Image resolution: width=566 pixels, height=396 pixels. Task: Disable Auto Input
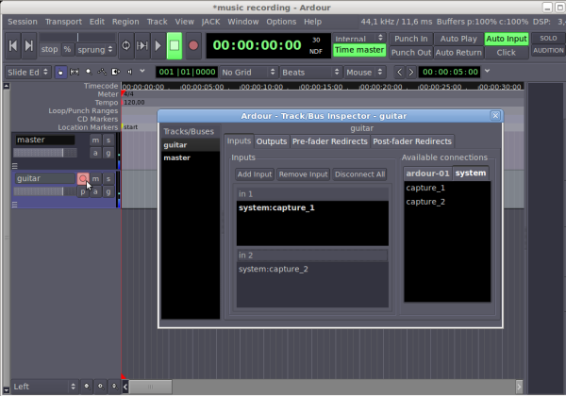coord(507,39)
